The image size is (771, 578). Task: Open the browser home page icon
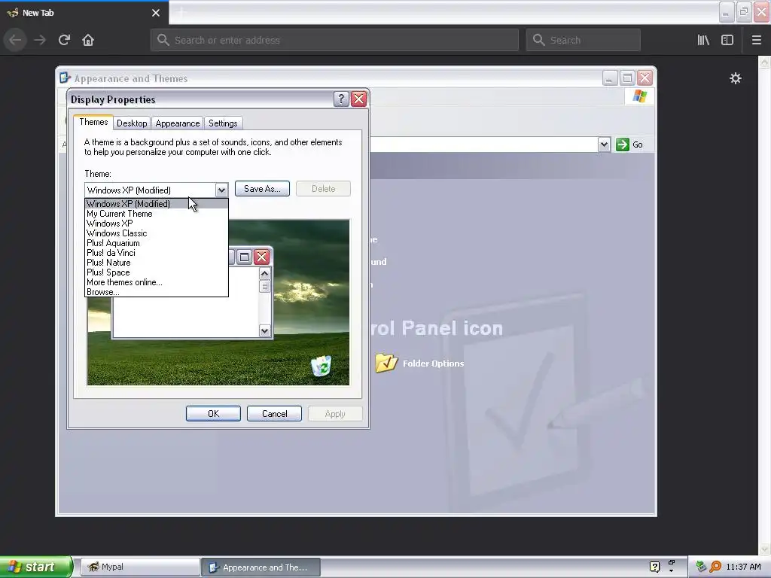[x=88, y=40]
